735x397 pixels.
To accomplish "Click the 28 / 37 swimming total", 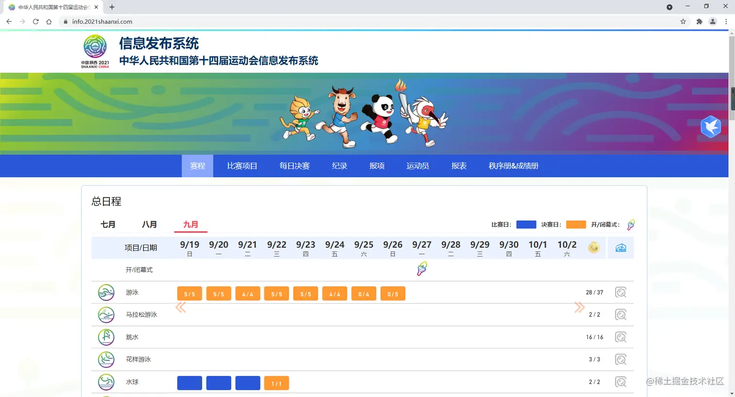I will 595,293.
